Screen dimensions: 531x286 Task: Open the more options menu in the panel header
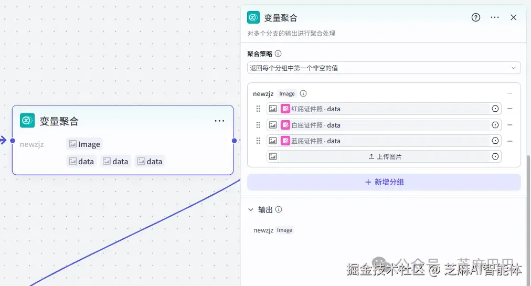click(x=494, y=17)
